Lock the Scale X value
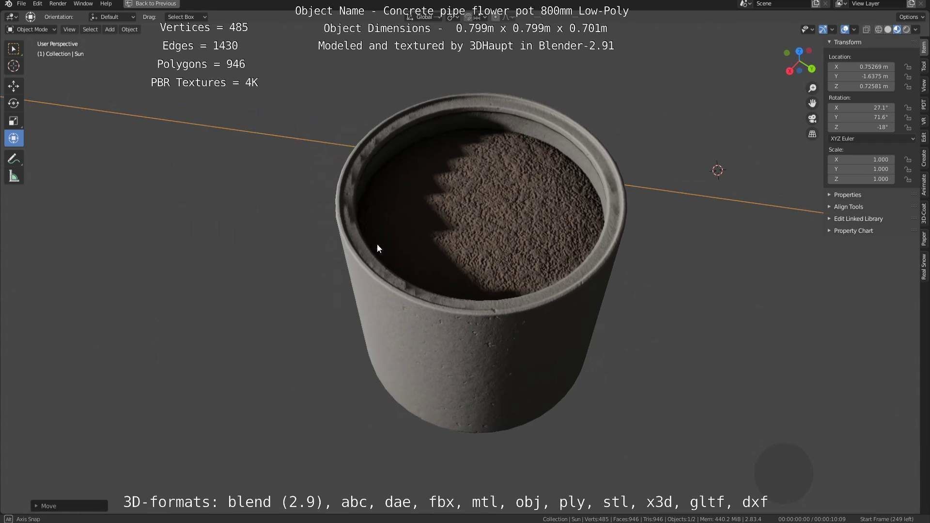 tap(908, 160)
